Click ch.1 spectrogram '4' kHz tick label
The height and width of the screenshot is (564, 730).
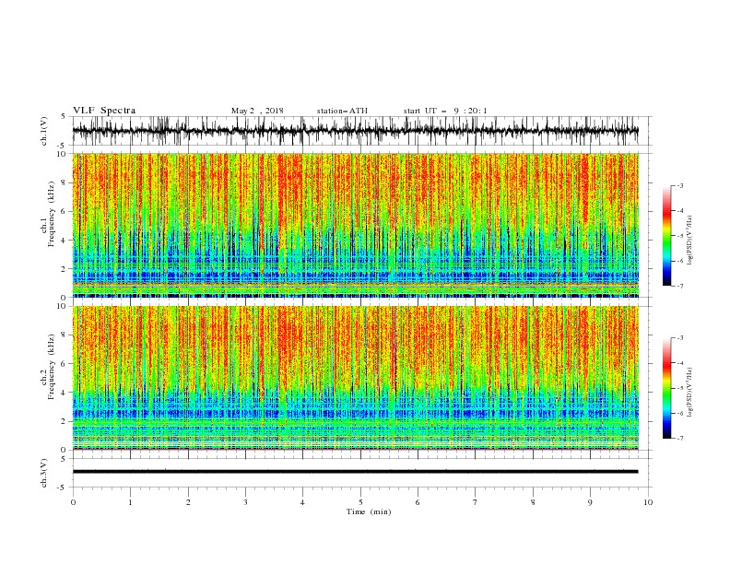point(65,241)
